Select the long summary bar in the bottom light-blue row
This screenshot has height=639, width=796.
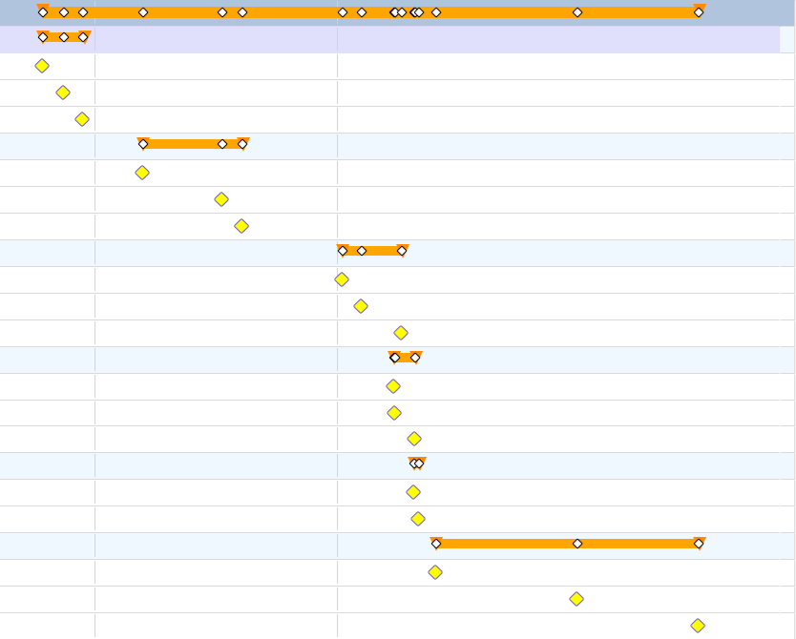tap(568, 544)
